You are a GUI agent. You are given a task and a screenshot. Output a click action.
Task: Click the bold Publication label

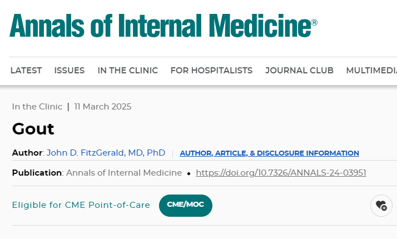click(x=37, y=173)
